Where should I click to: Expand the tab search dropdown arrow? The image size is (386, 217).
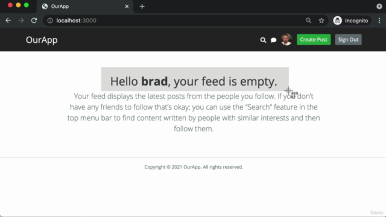tap(379, 7)
